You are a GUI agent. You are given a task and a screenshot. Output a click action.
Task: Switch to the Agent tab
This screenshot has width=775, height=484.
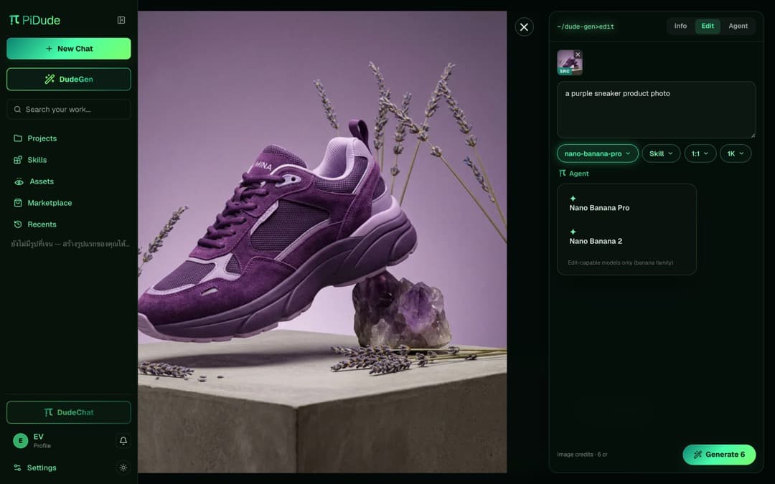[738, 27]
